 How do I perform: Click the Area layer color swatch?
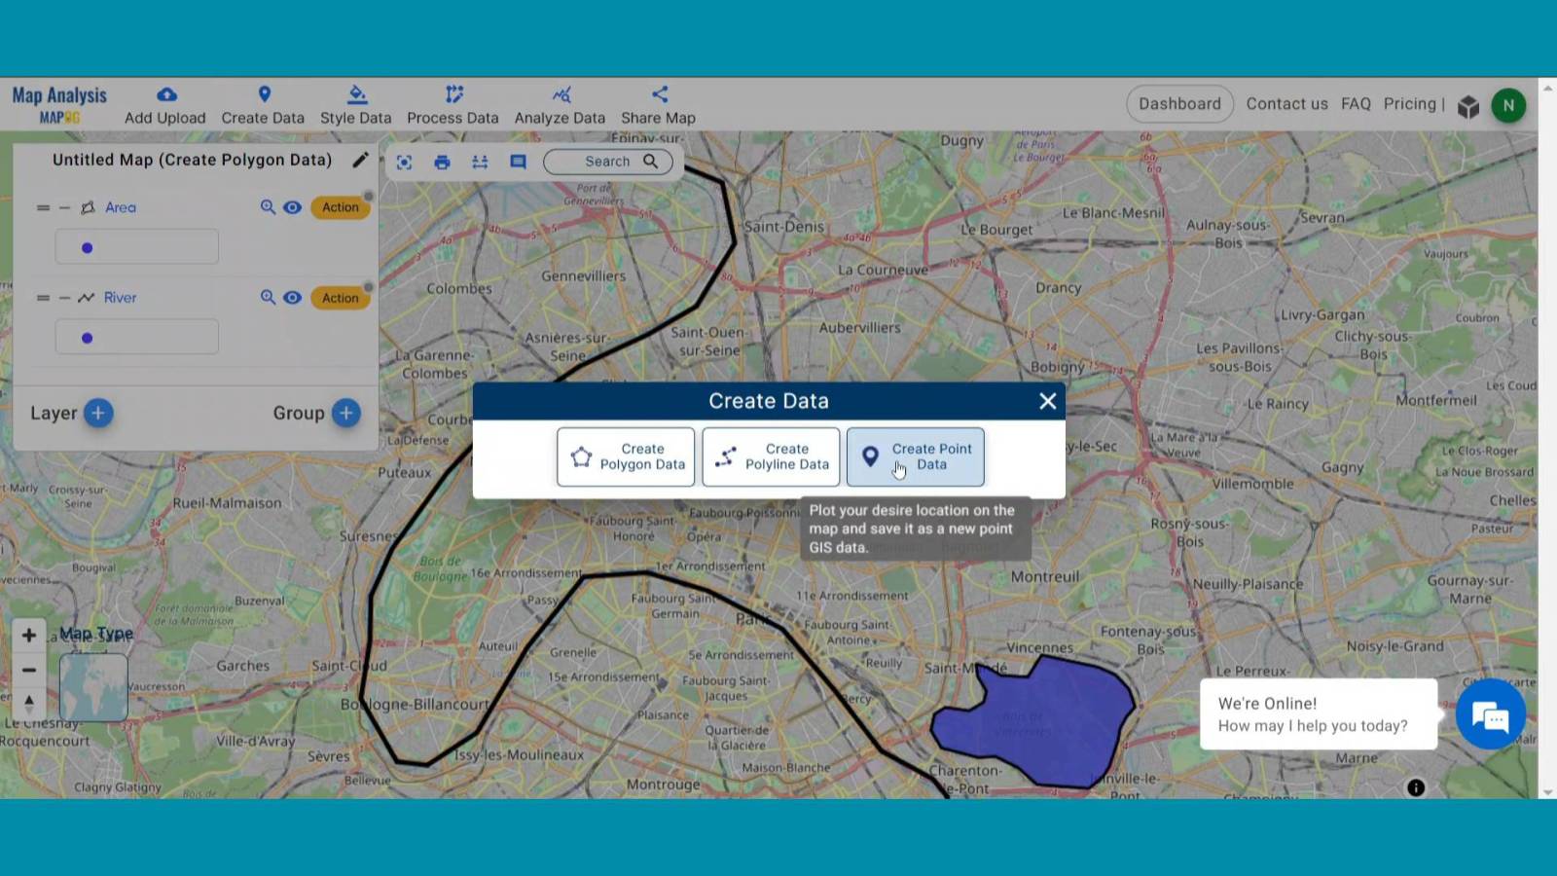[x=136, y=247]
